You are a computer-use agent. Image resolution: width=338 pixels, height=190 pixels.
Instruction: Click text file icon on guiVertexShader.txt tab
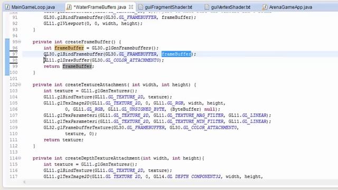[206, 7]
